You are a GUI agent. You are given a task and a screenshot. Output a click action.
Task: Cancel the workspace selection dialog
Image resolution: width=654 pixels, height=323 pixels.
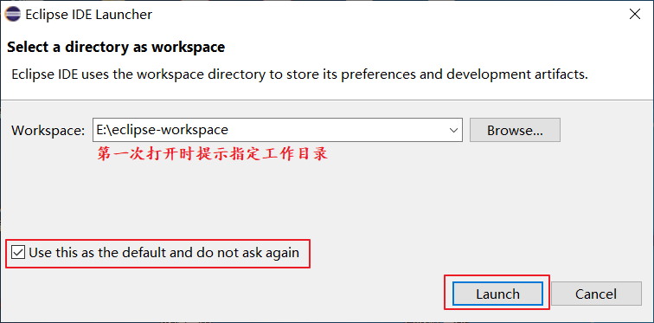coord(596,294)
